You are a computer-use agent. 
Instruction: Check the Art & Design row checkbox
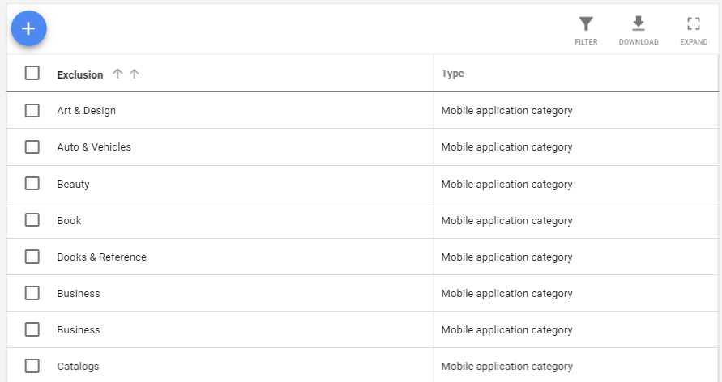(32, 110)
